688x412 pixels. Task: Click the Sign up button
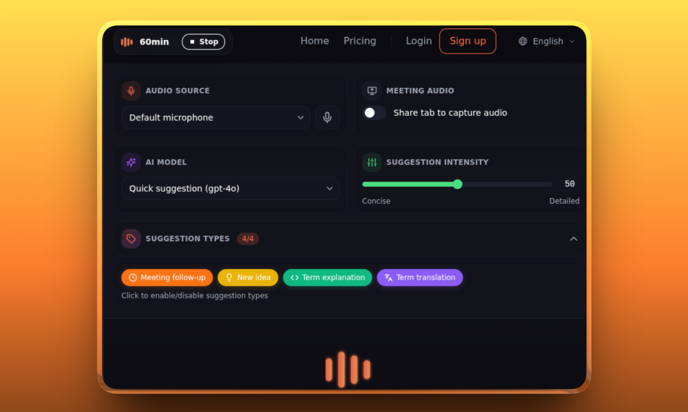(x=468, y=41)
